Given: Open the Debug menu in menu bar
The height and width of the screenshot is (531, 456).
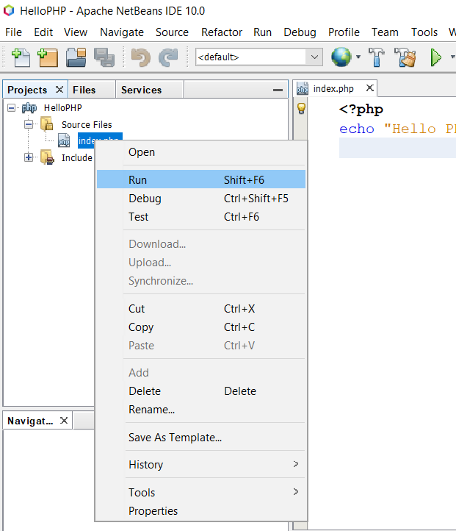Looking at the screenshot, I should coord(300,32).
